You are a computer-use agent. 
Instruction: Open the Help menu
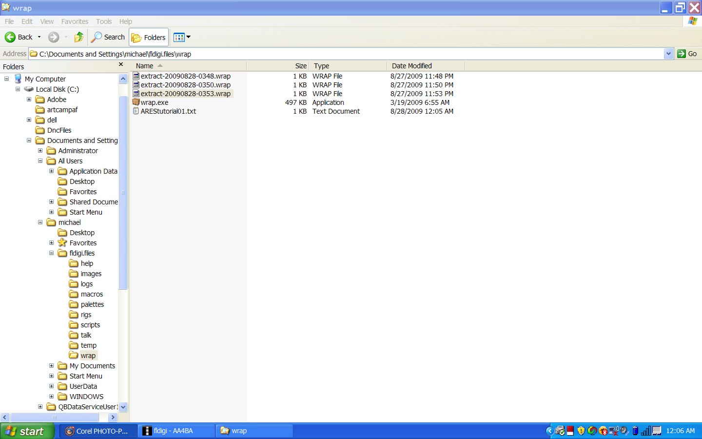(x=126, y=21)
